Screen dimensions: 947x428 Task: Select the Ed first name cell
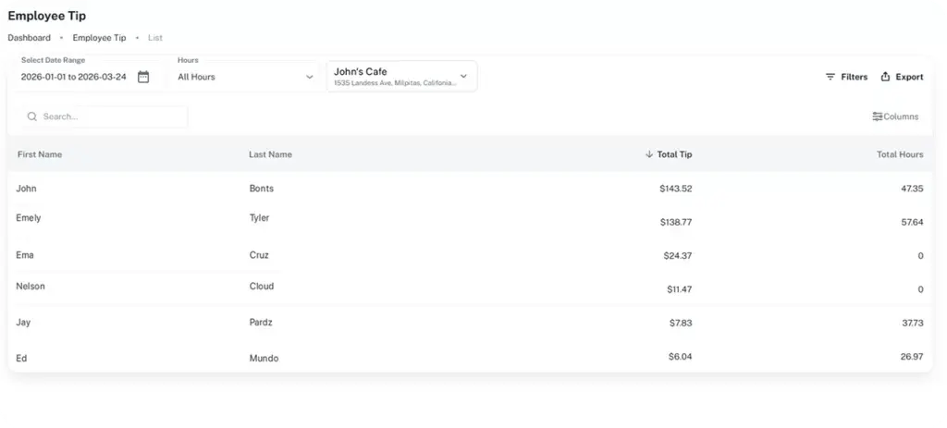coord(21,358)
